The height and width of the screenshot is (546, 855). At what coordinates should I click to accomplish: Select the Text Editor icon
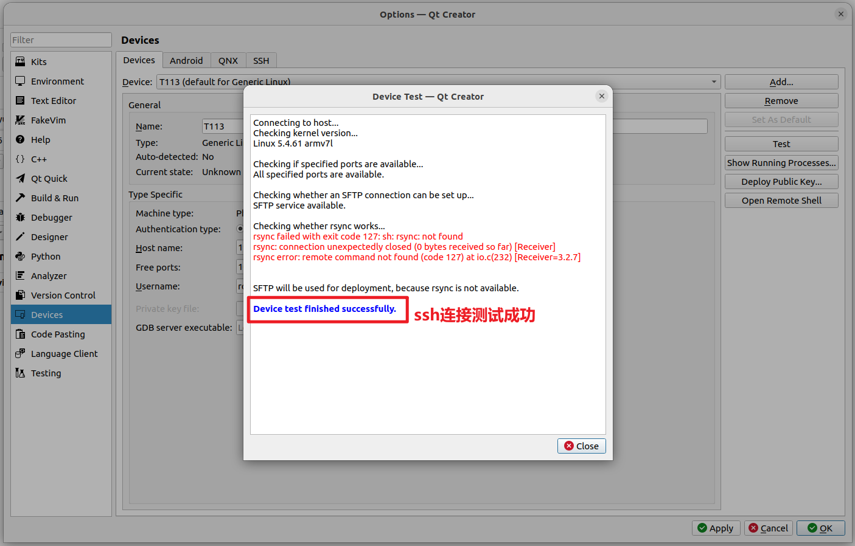coord(20,100)
